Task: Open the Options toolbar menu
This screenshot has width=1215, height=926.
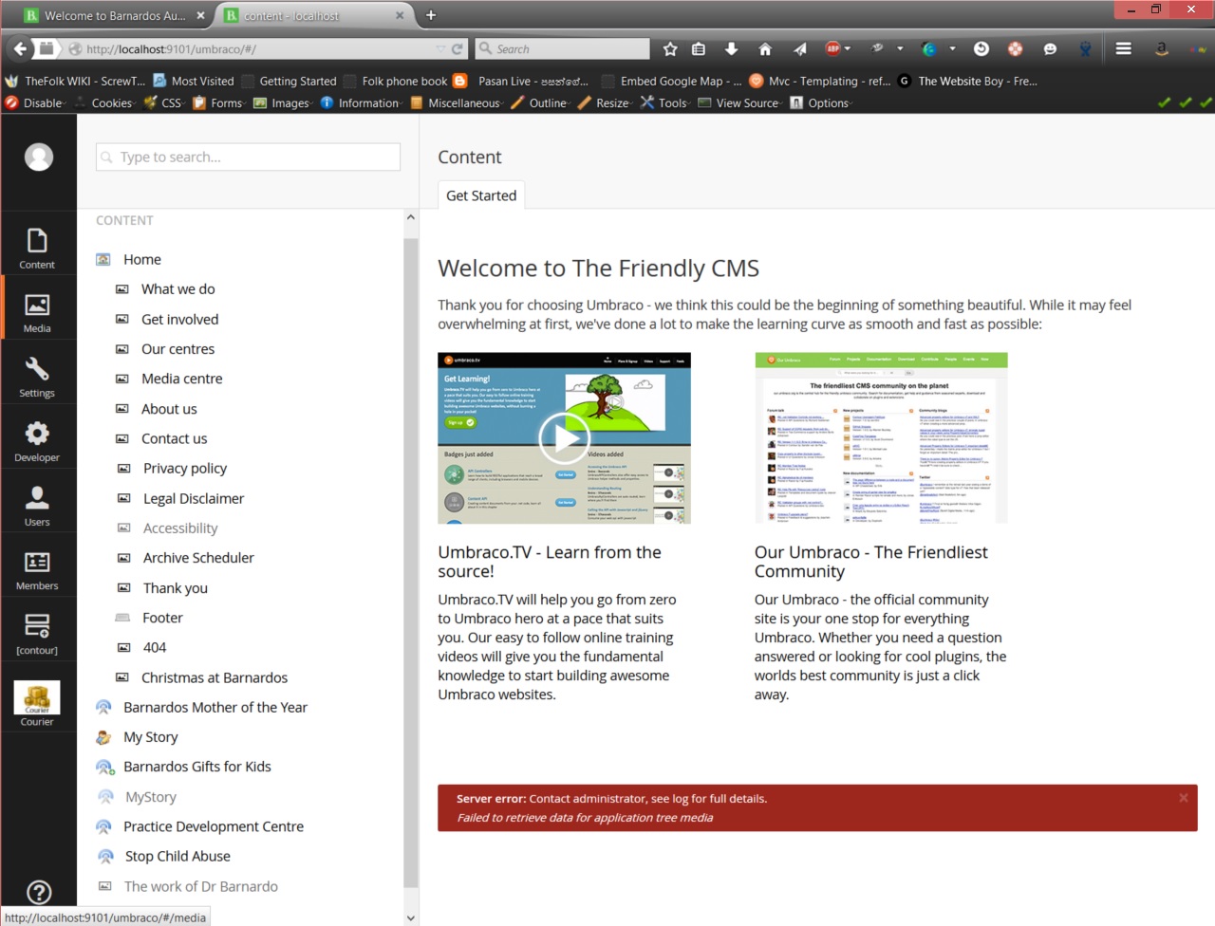Action: coord(821,102)
